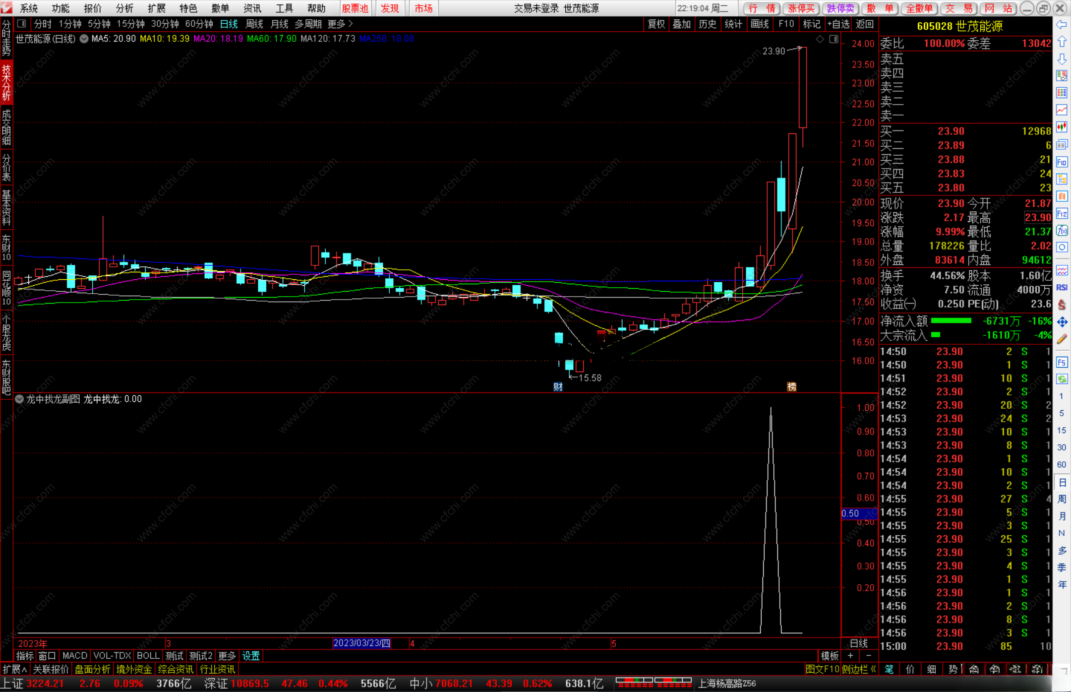Click the pencil drawing tool icon

pos(1062,339)
